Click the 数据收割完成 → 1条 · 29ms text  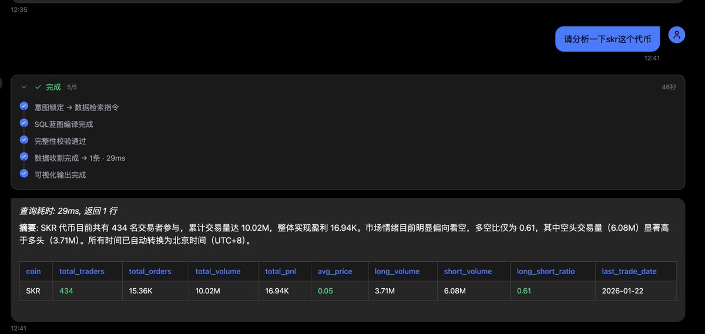pos(80,158)
